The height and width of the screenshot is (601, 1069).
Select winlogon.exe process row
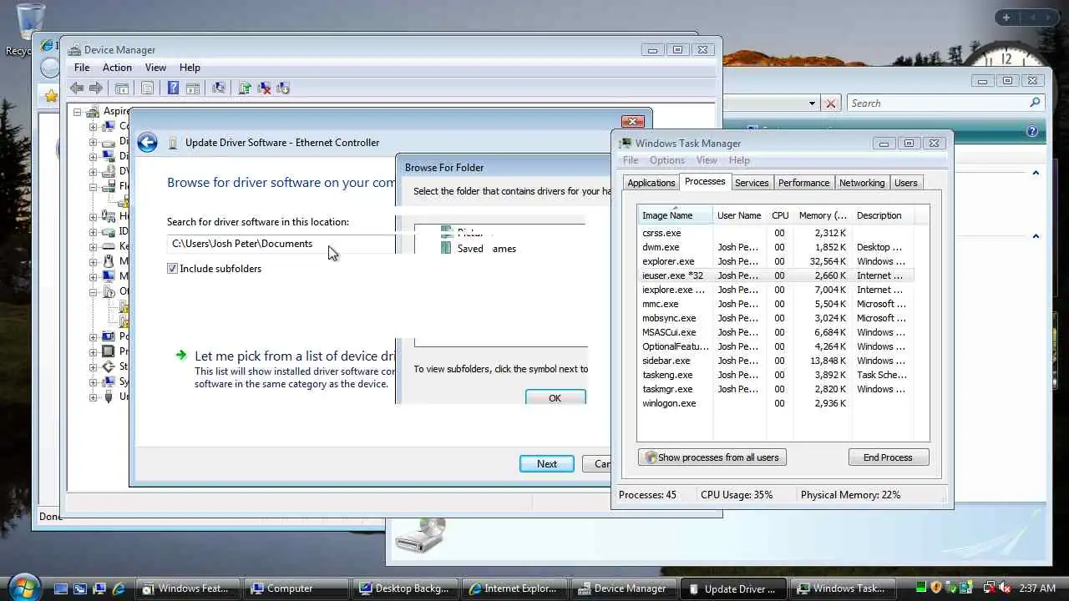[776, 403]
